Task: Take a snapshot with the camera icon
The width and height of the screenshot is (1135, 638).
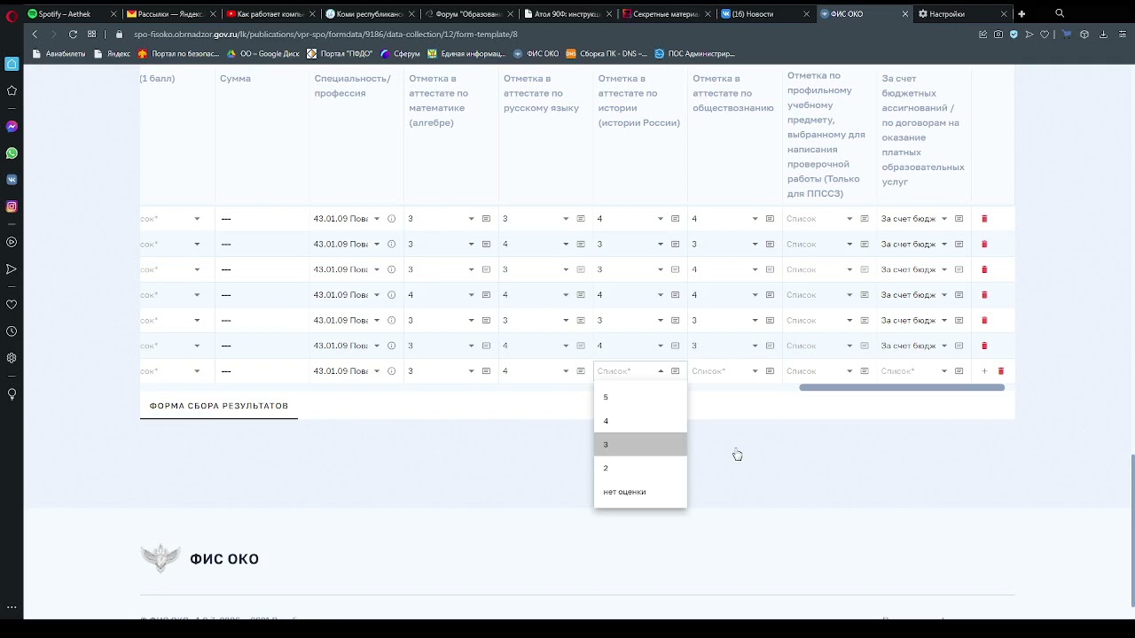Action: pyautogui.click(x=998, y=35)
